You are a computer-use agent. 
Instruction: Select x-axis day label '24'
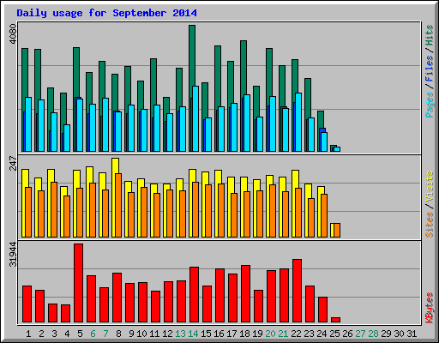pyautogui.click(x=322, y=334)
